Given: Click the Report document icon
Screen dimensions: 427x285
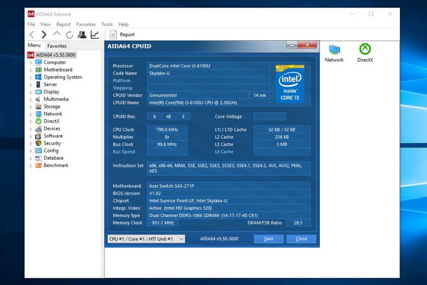Looking at the screenshot, I should (x=113, y=35).
